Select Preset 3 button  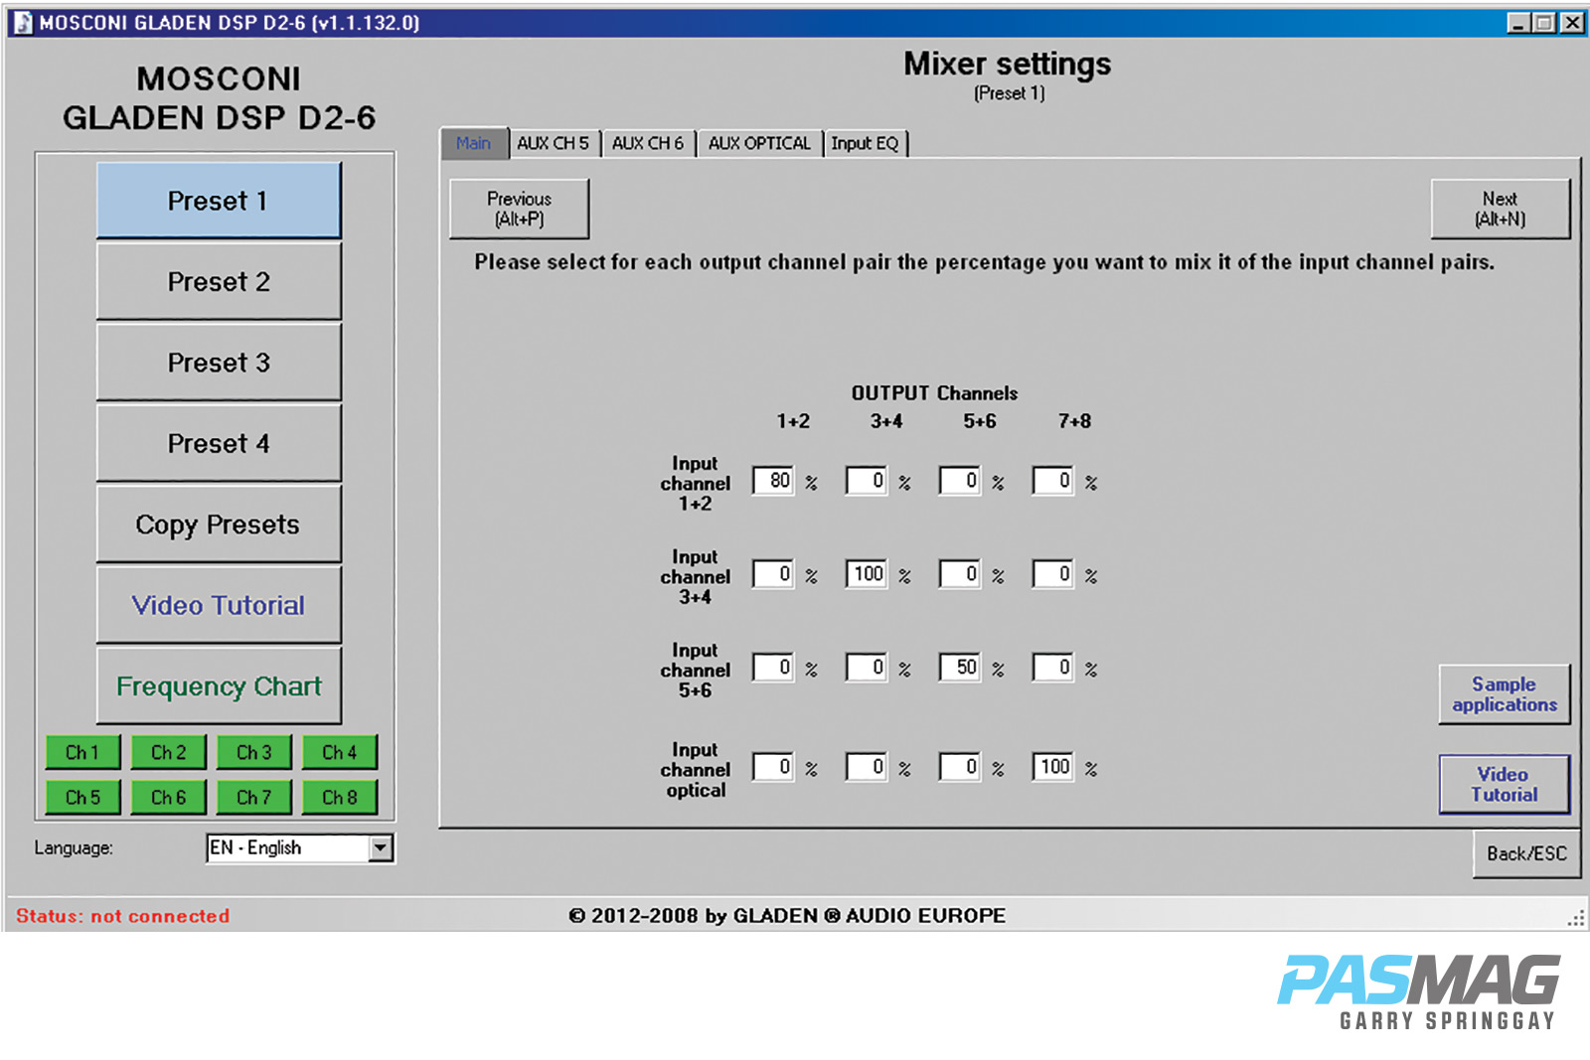coord(219,363)
